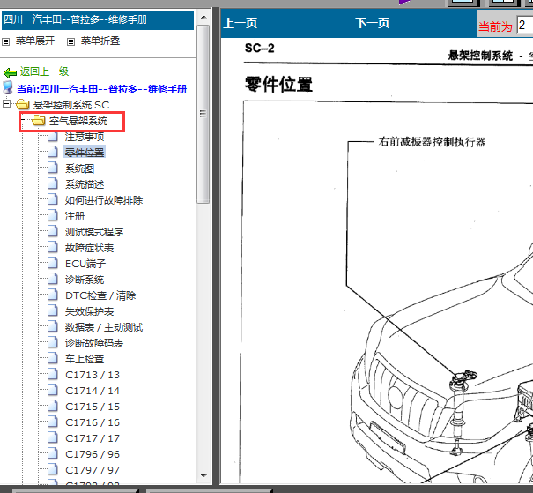The width and height of the screenshot is (533, 493).
Task: Select the 零件位置 tree entry
Action: point(85,152)
